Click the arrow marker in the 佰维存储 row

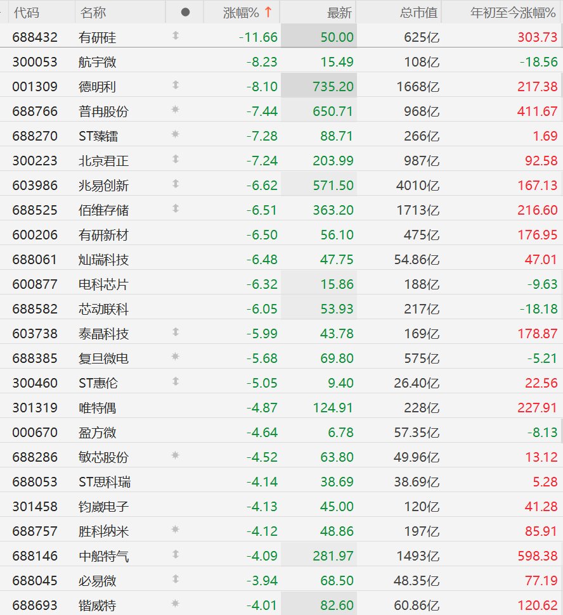pyautogui.click(x=176, y=208)
